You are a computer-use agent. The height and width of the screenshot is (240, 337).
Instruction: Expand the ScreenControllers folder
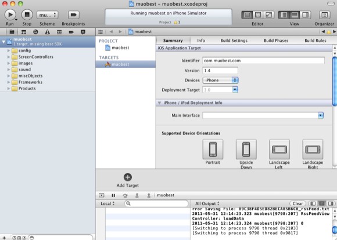click(9, 57)
